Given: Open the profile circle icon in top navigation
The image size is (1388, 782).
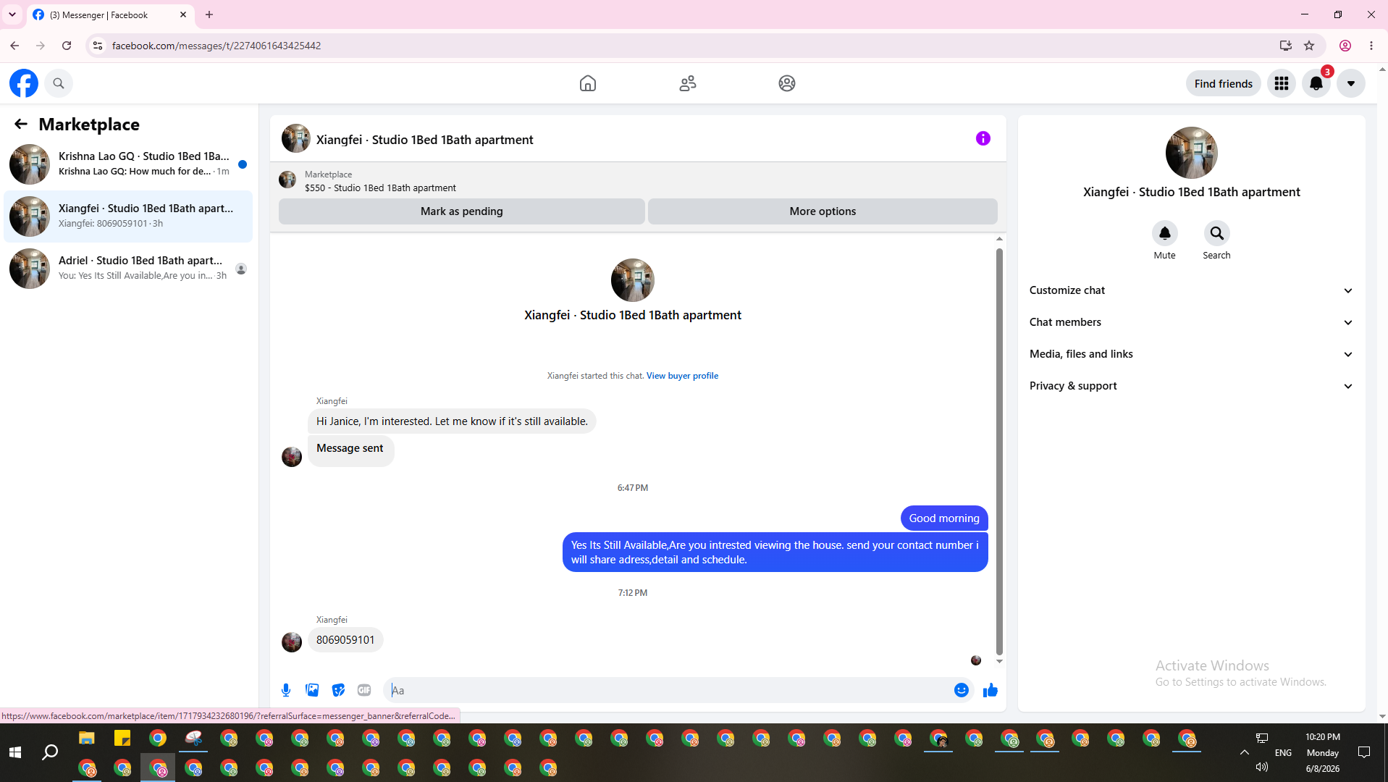Looking at the screenshot, I should tap(787, 83).
